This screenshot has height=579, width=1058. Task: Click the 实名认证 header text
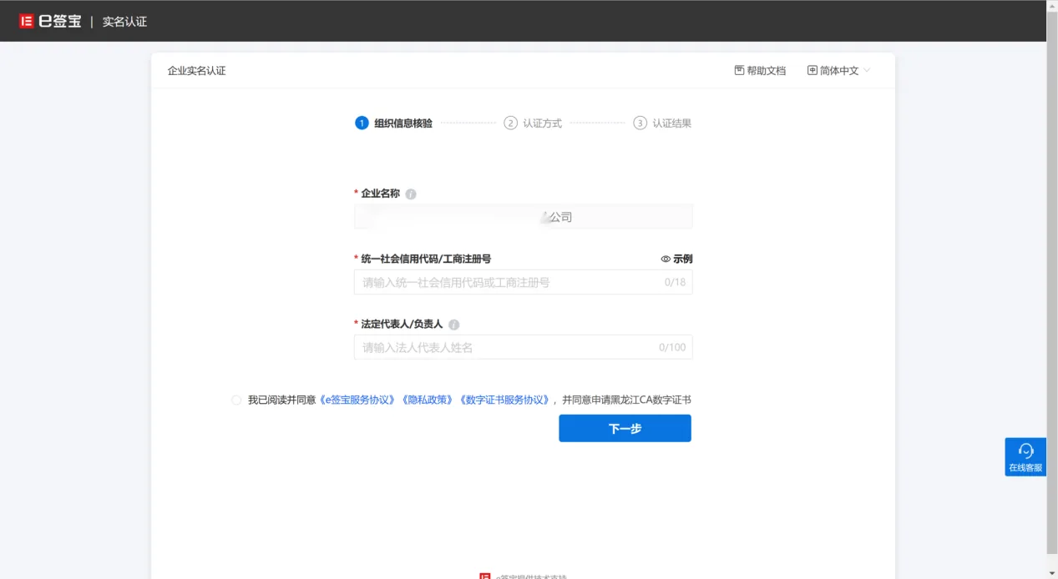click(124, 22)
